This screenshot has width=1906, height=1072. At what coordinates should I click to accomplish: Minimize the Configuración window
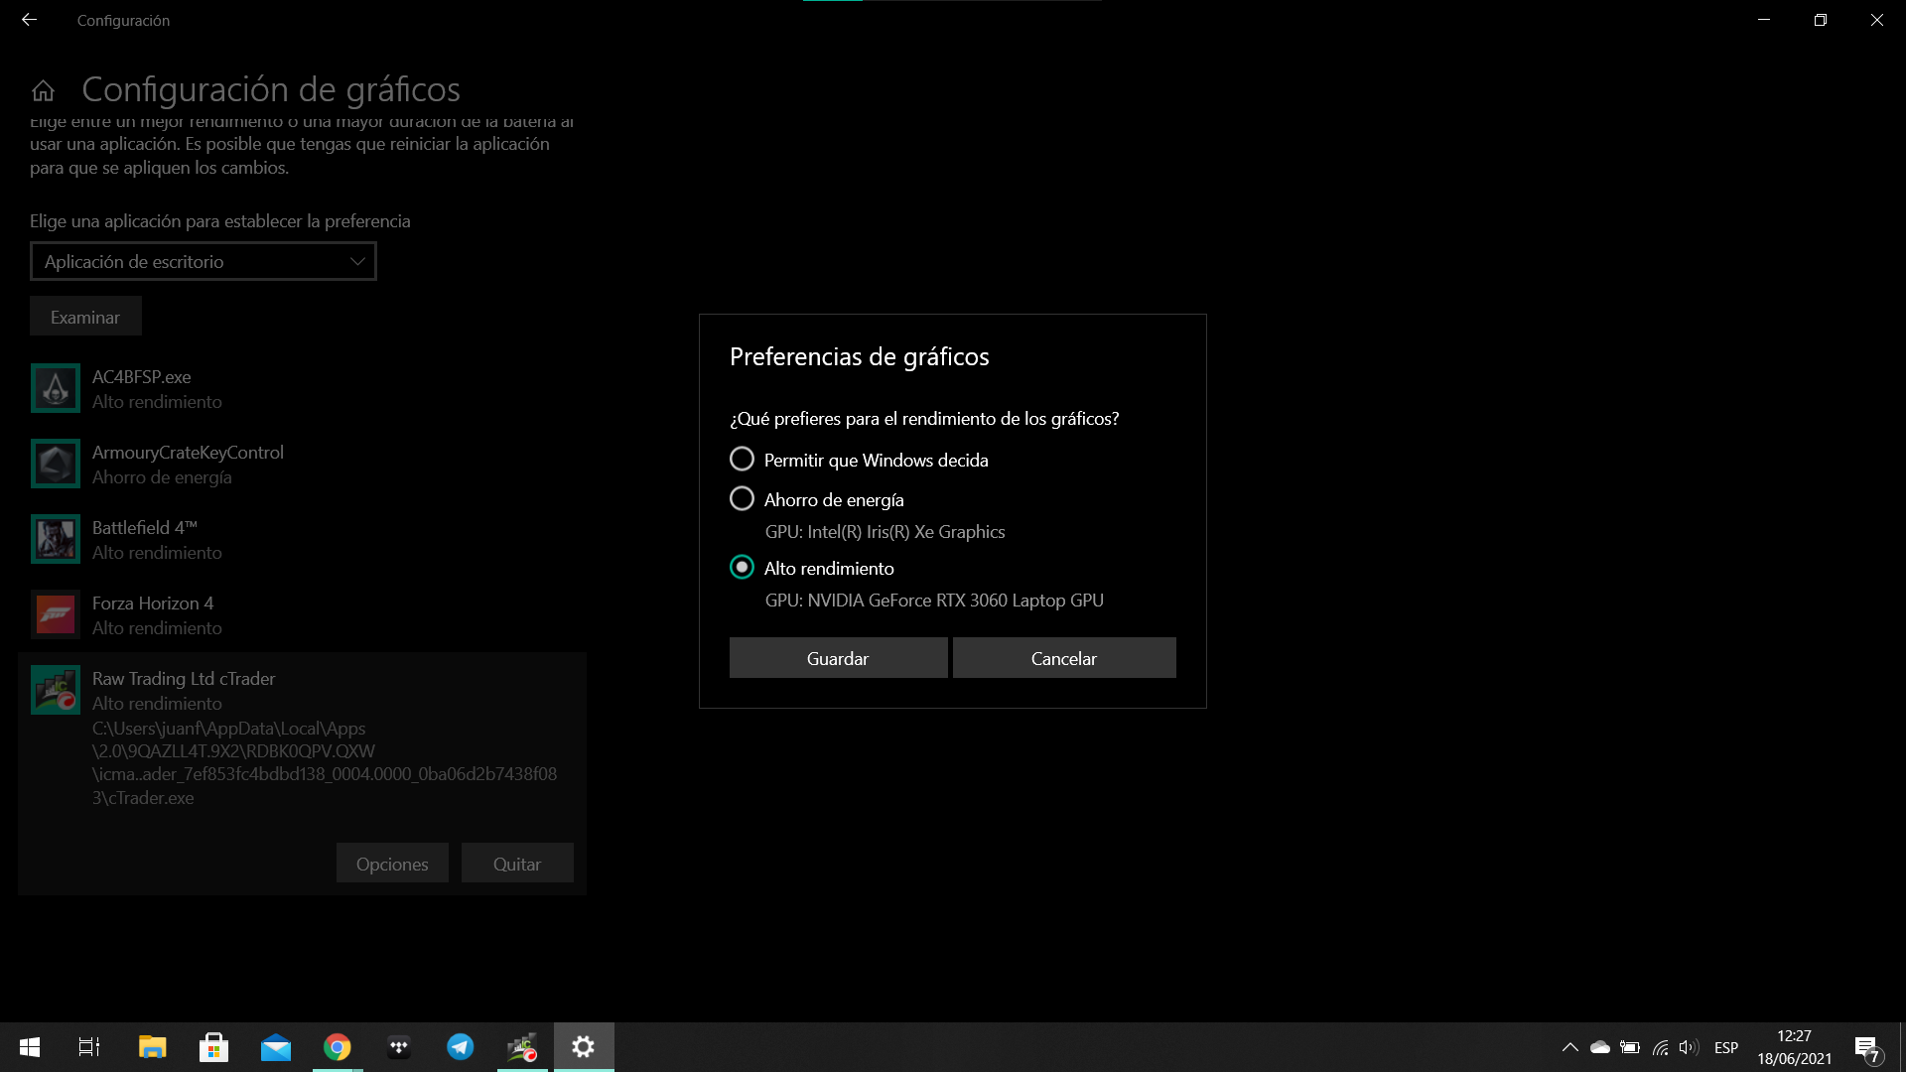[x=1764, y=20]
